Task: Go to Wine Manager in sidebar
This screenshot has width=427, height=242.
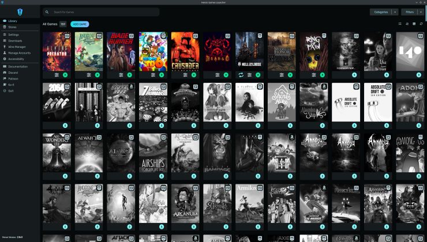Action: 17,47
